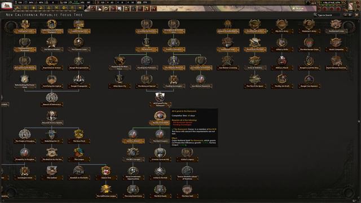This screenshot has width=361, height=203.
Task: Select The League focus icon
Action: coord(79,152)
